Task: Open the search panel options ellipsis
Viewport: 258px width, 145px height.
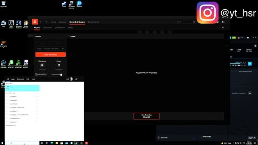Action: 81,79
